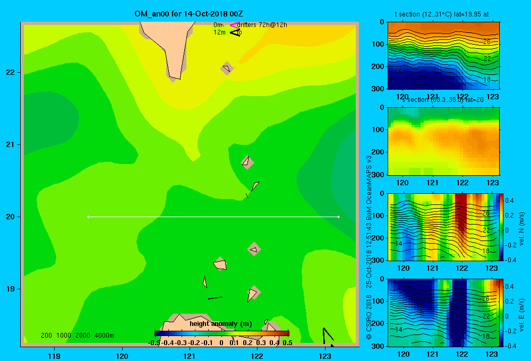The image size is (531, 361).
Task: Click the island near 122°E, 19.55°N
Action: (254, 249)
